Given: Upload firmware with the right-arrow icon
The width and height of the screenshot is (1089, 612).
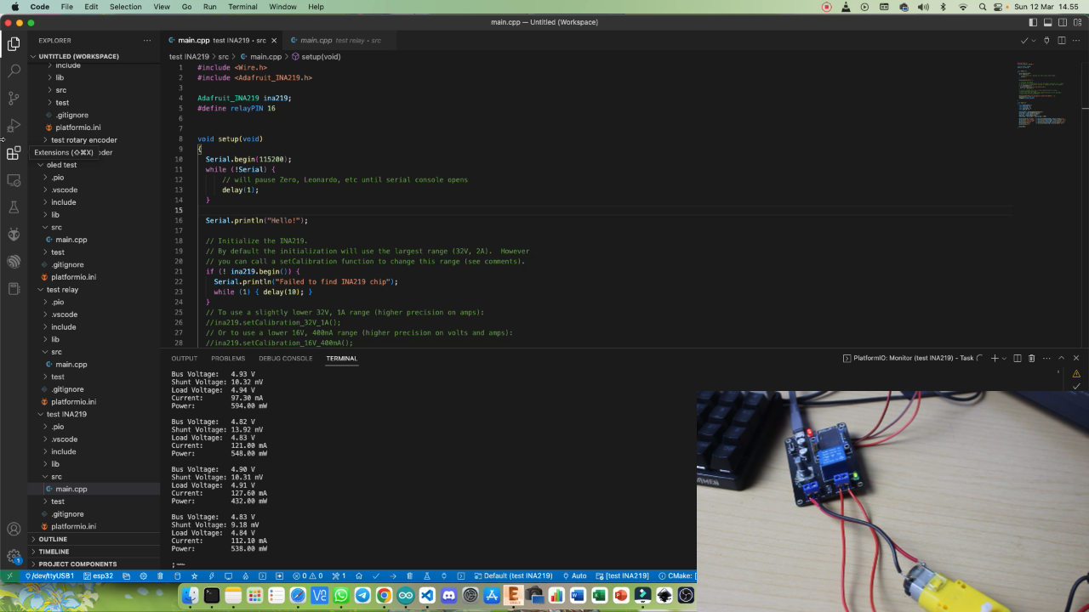Looking at the screenshot, I should coord(393,576).
